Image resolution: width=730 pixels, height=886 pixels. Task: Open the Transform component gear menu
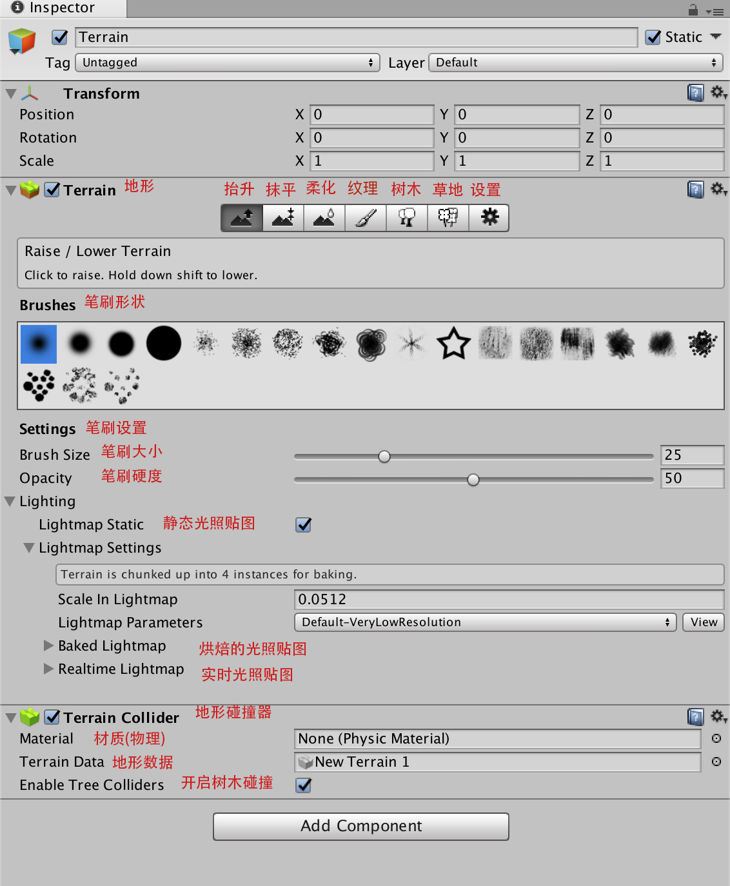[718, 94]
